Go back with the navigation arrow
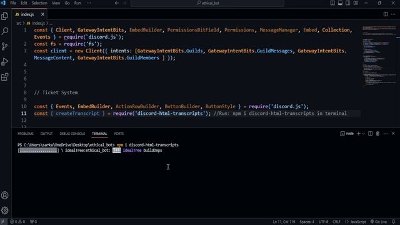Screen dimensions: 400x225 117,3
